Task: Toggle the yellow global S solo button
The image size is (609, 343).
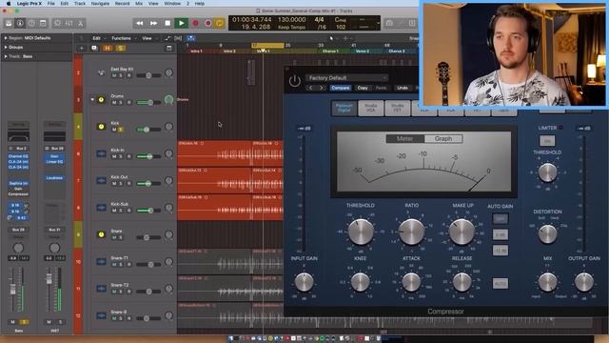Action: 121,49
